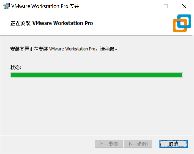Click the title bar text VMware Workstation Pro 安装

(45, 6)
